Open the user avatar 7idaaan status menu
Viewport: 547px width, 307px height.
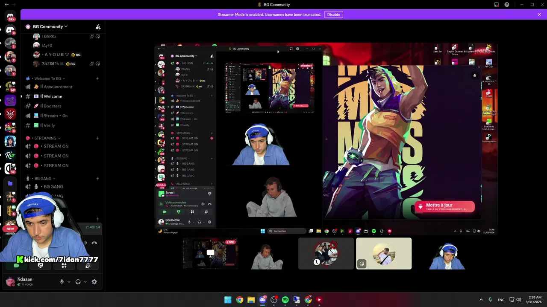10,281
